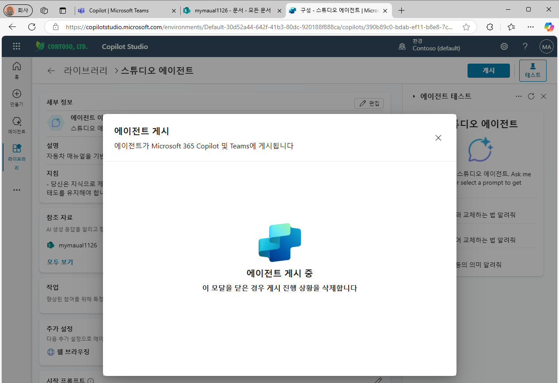The image size is (559, 383).
Task: Add this page to favorites star
Action: (x=466, y=27)
